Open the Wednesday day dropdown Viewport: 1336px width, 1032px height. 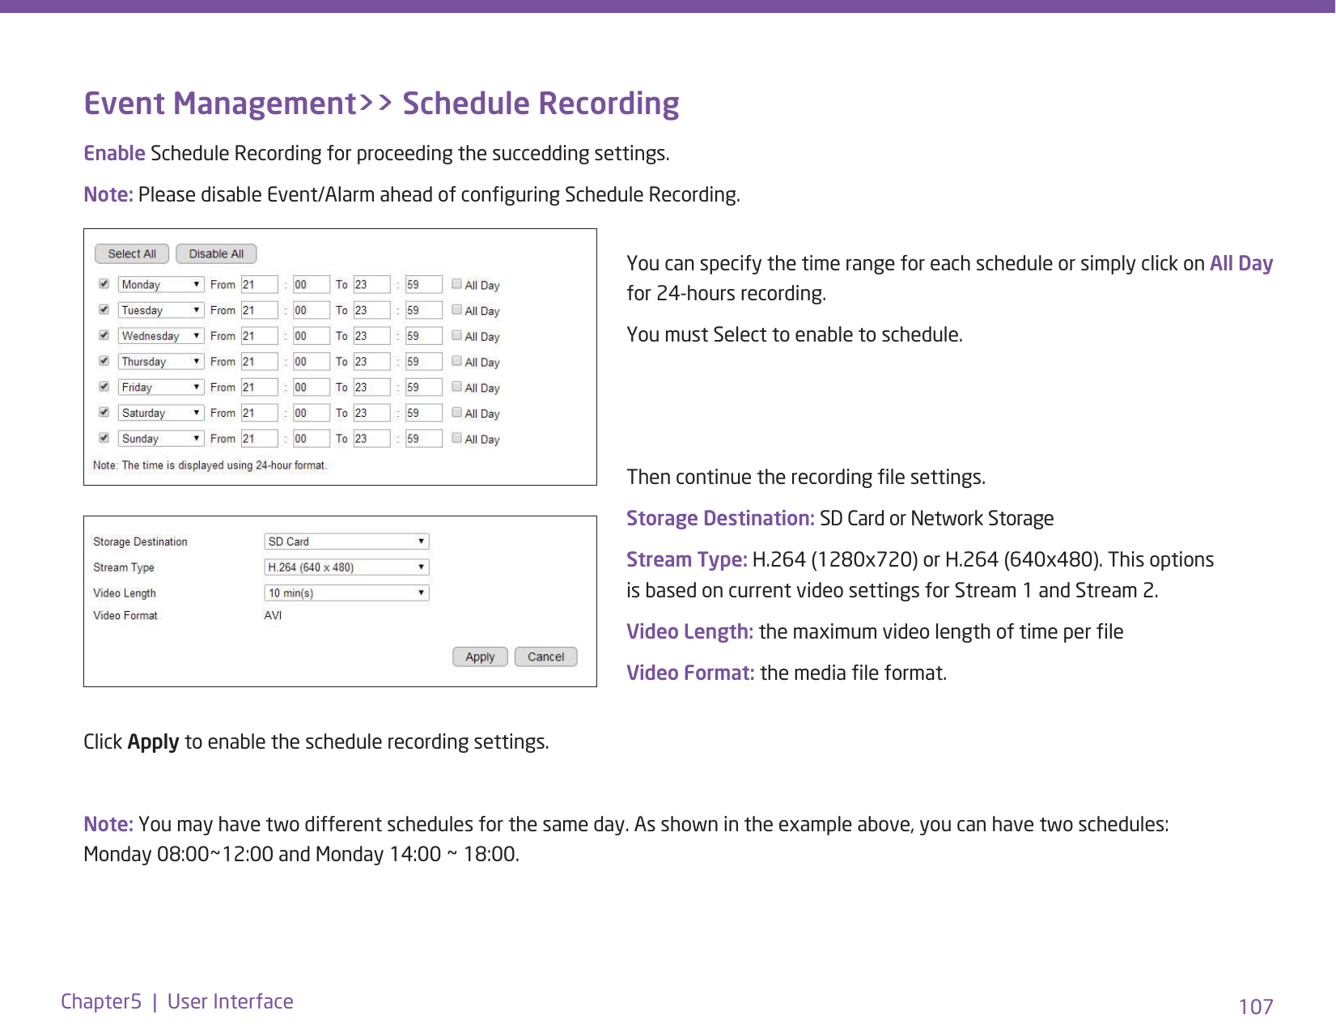point(161,336)
